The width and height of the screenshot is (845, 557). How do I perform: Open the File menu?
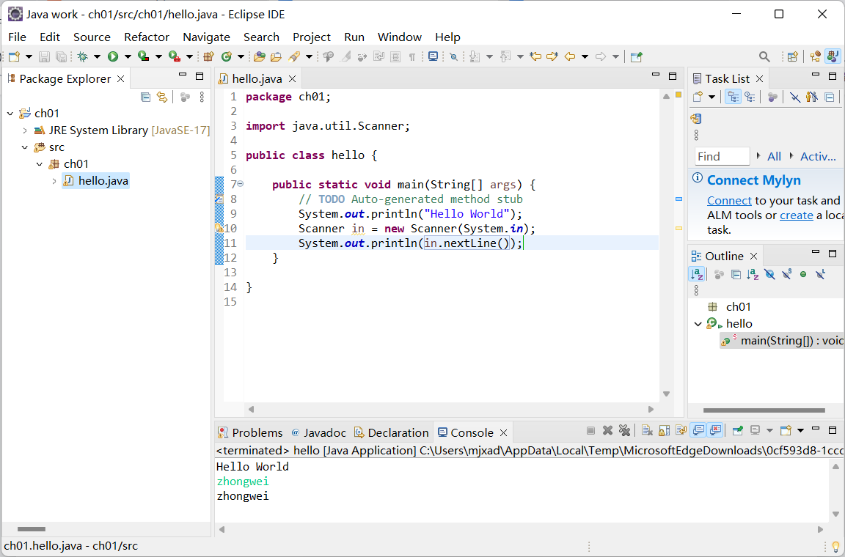(18, 37)
